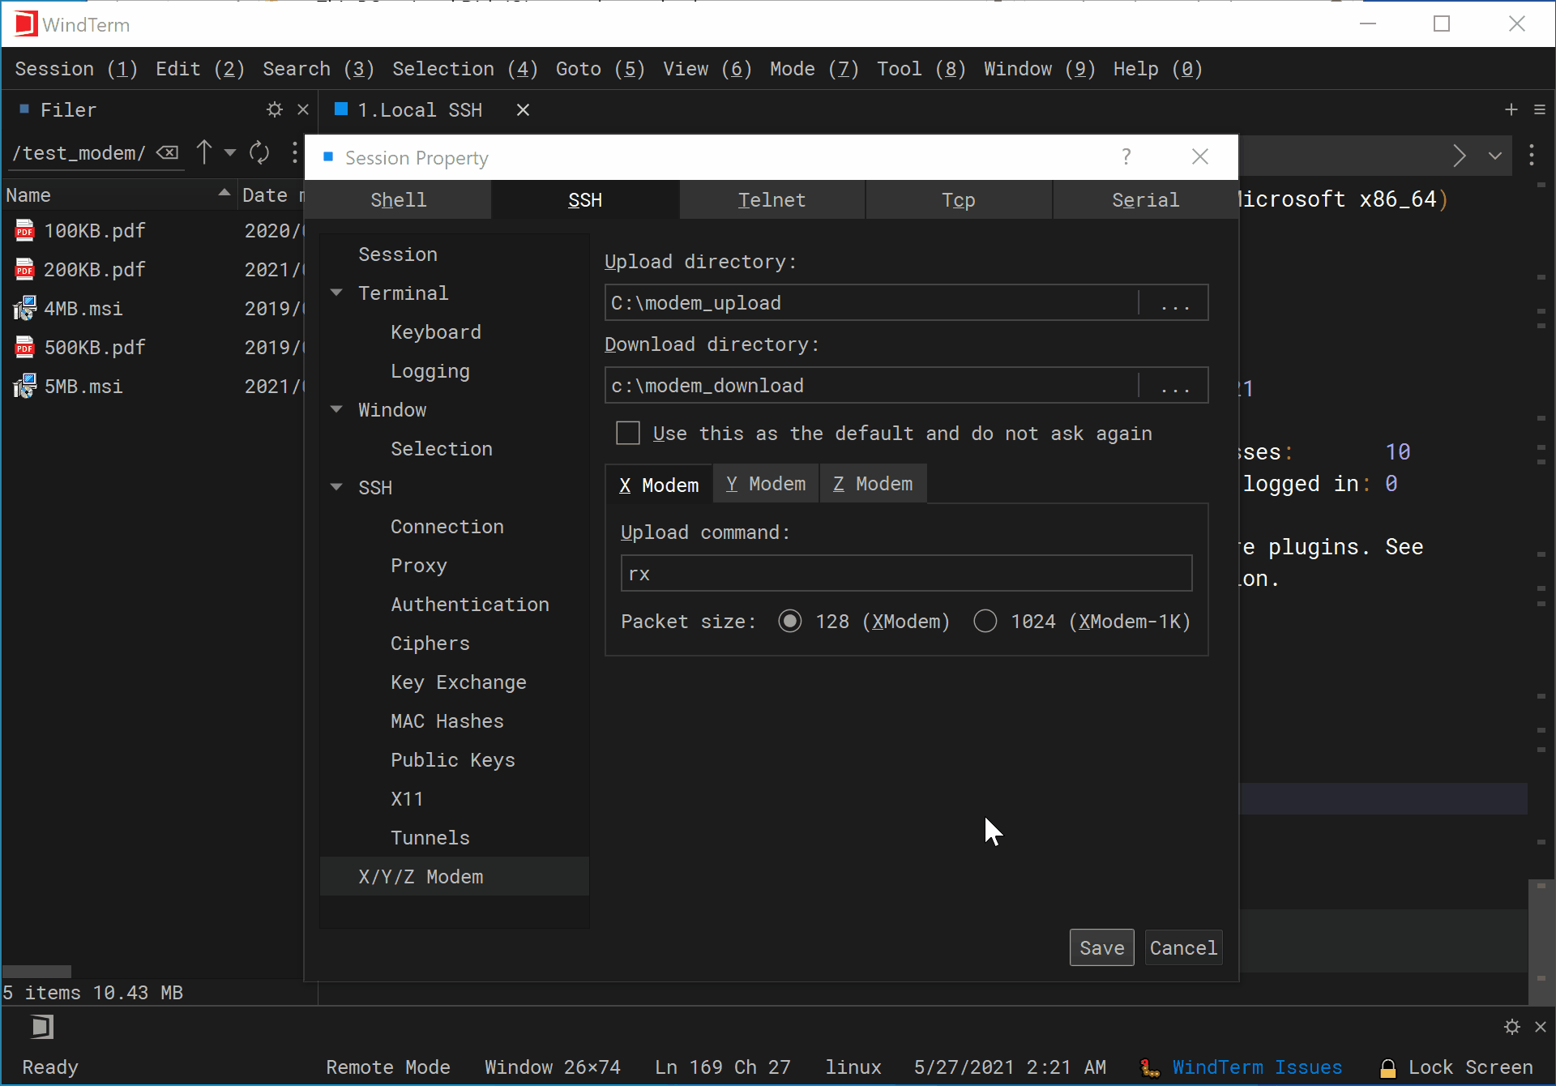Viewport: 1556px width, 1086px height.
Task: Edit the Upload command field
Action: [x=906, y=573]
